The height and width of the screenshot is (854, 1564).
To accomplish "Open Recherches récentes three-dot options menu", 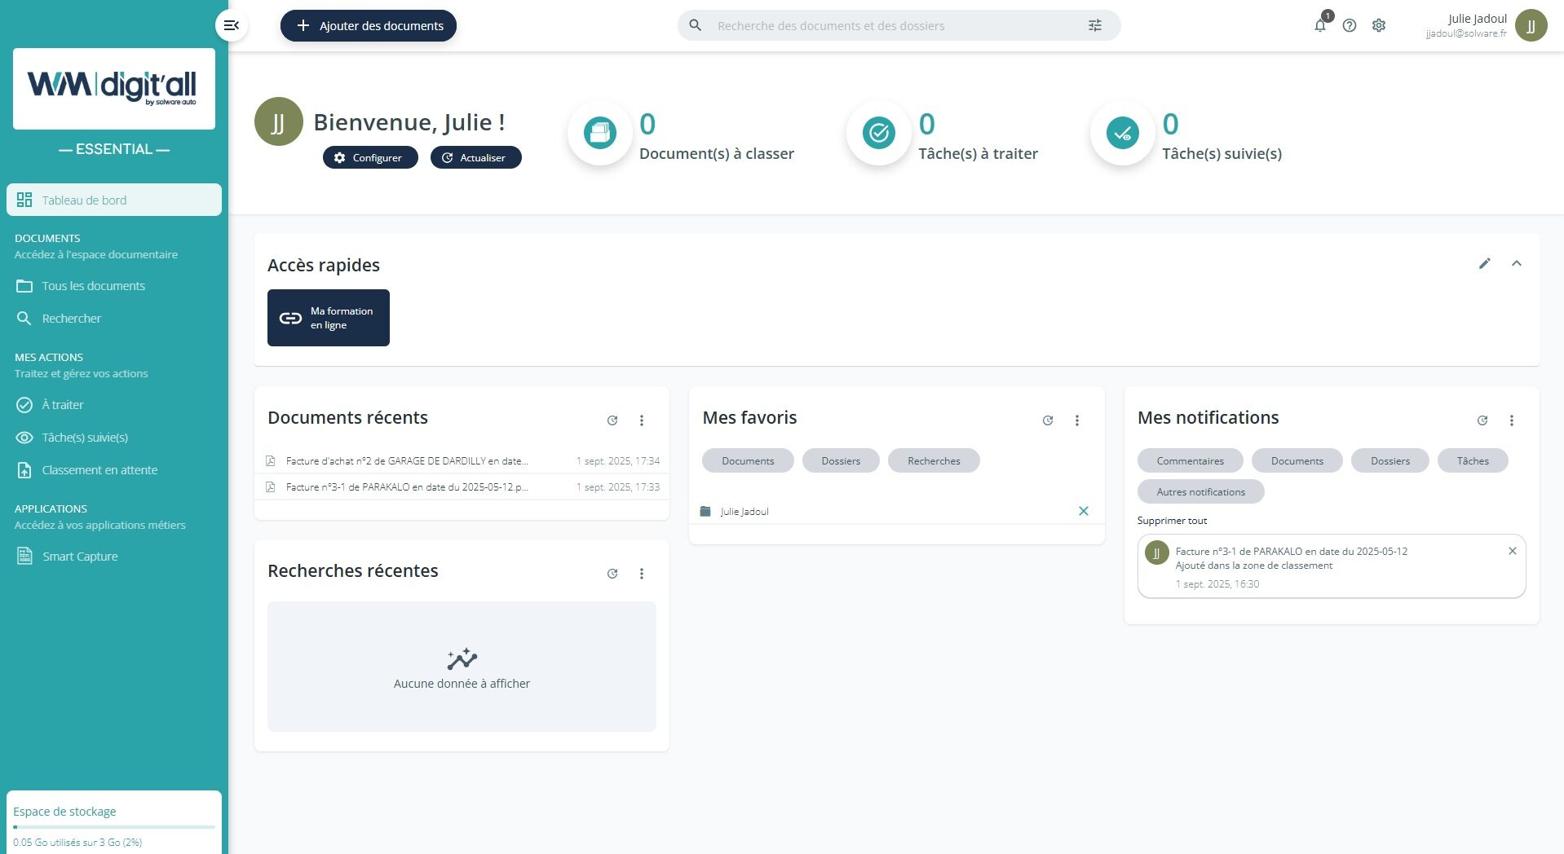I will pyautogui.click(x=642, y=574).
